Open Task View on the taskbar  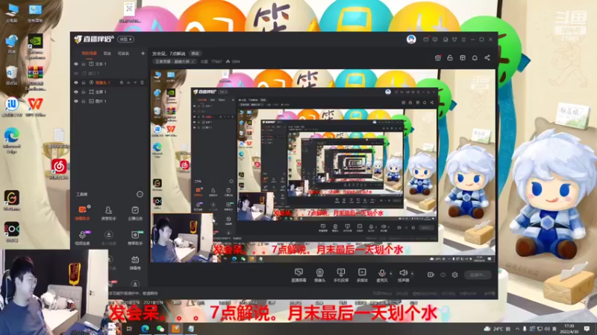coord(129,328)
